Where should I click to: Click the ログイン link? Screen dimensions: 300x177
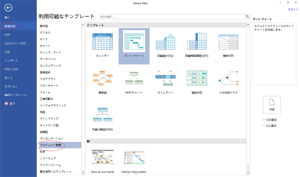(293, 9)
